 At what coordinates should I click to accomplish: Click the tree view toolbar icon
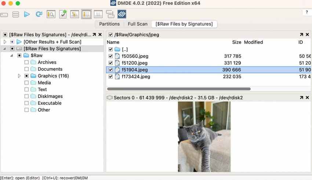click(75, 14)
